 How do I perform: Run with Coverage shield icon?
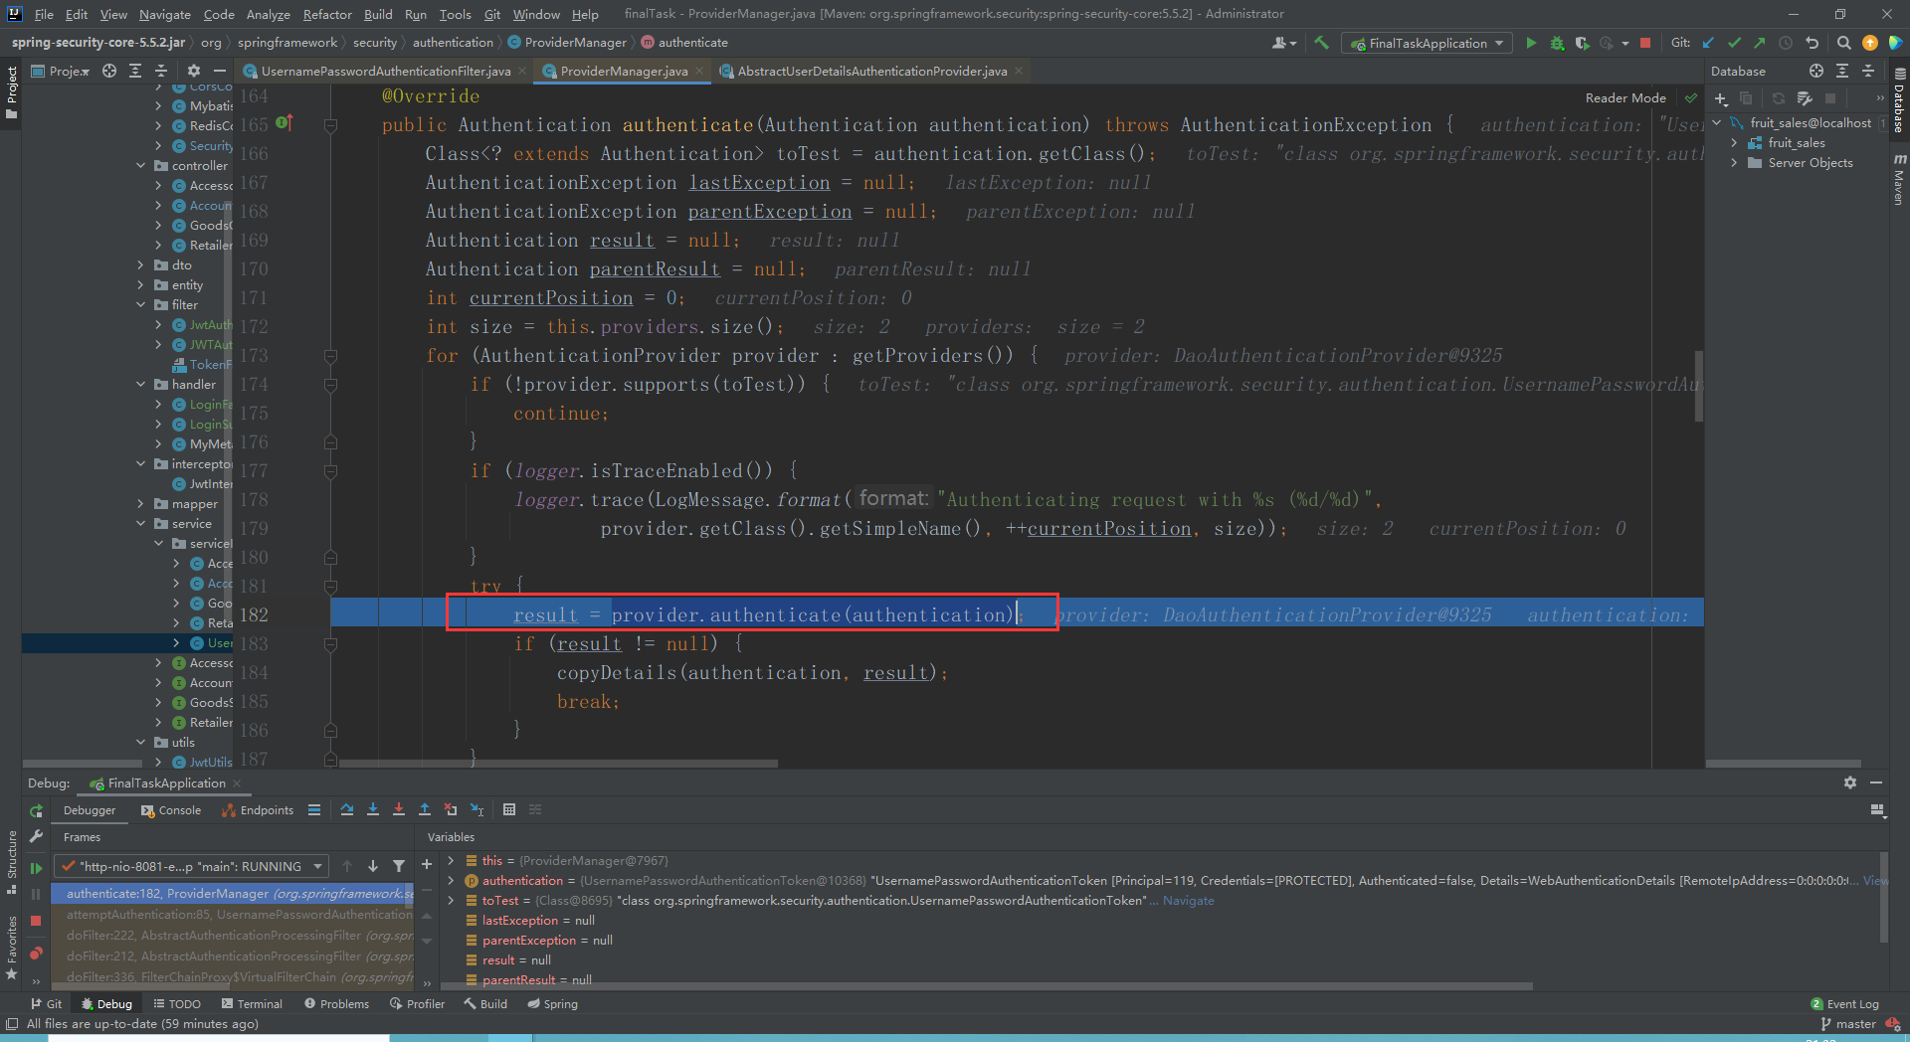coord(1582,43)
